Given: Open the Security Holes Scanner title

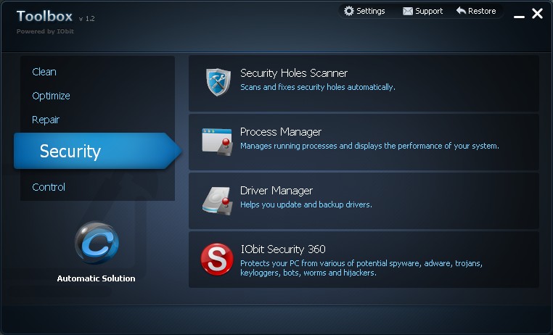Looking at the screenshot, I should 294,73.
